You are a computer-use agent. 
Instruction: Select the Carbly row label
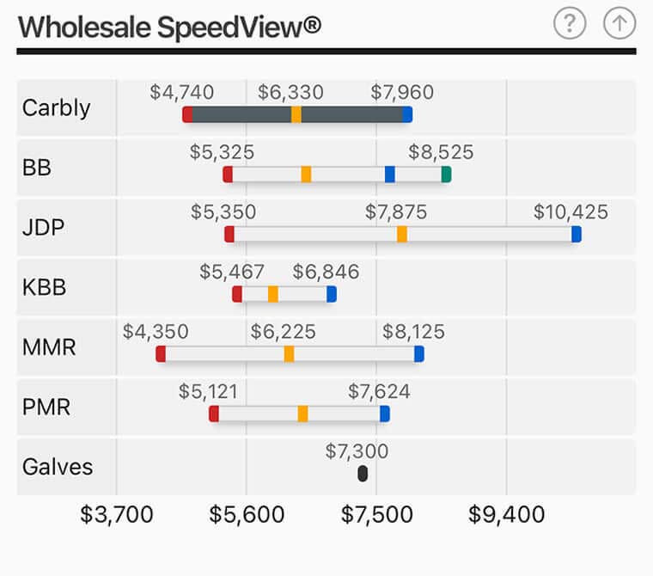point(57,108)
